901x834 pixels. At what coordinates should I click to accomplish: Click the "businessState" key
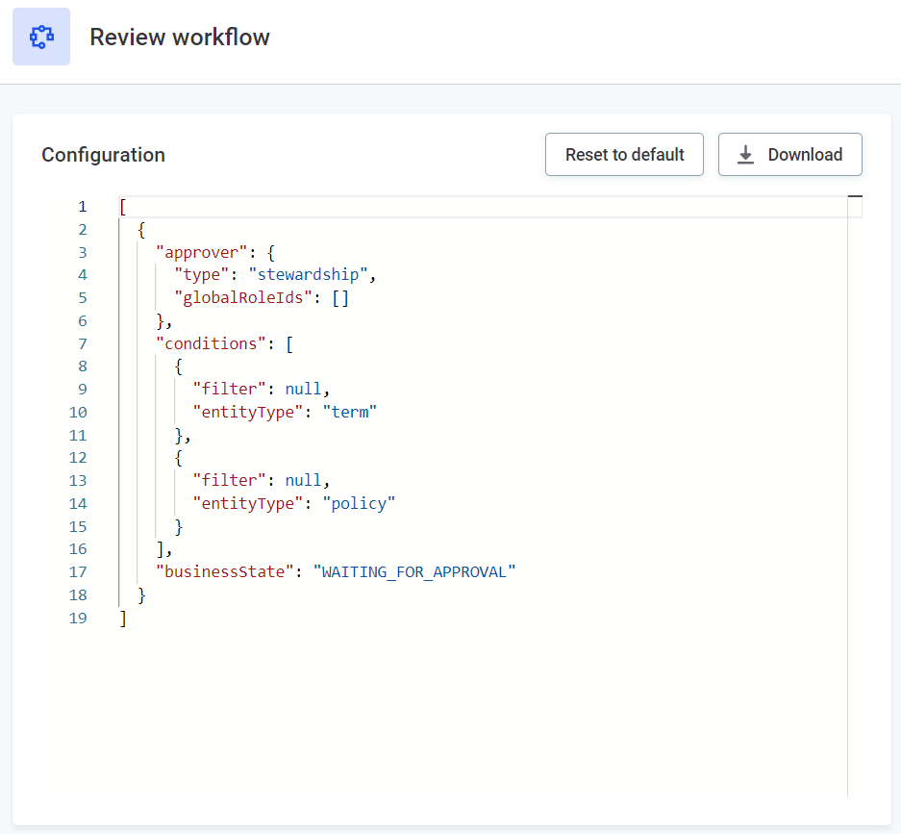click(225, 572)
